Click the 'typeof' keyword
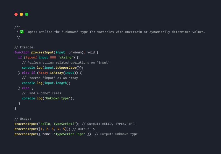 (31, 58)
